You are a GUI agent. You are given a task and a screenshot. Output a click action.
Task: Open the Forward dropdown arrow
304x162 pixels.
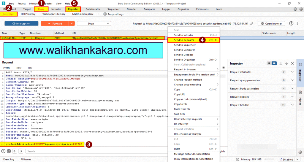(72, 23)
